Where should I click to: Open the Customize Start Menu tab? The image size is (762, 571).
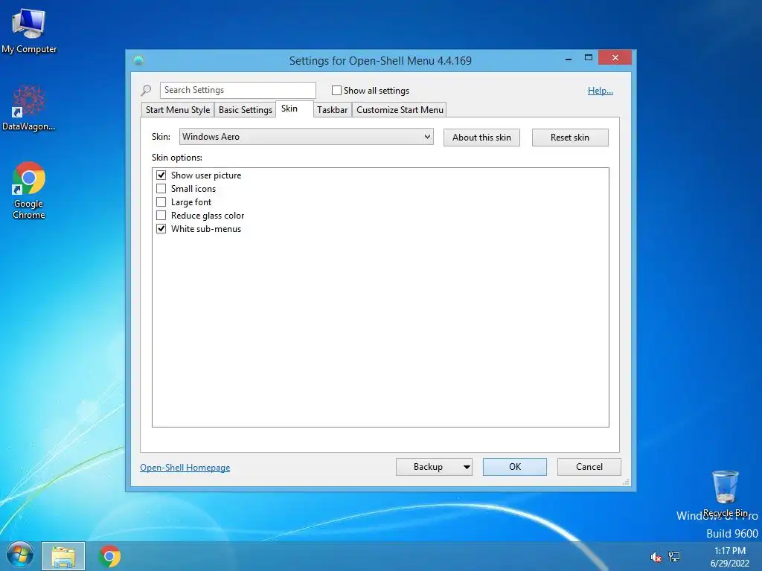400,110
